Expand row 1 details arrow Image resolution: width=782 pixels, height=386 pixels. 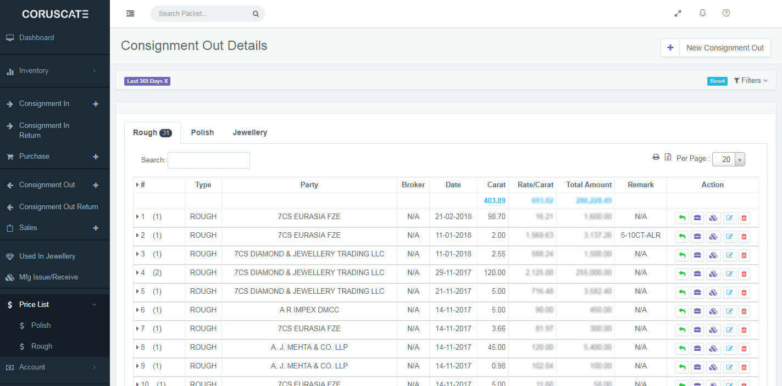point(137,217)
